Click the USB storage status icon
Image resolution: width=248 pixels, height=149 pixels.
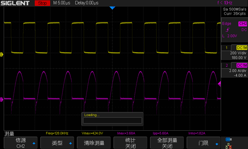(228, 139)
